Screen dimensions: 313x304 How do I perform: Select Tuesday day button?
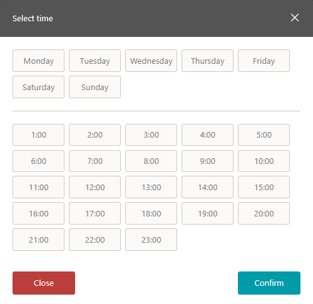click(95, 61)
